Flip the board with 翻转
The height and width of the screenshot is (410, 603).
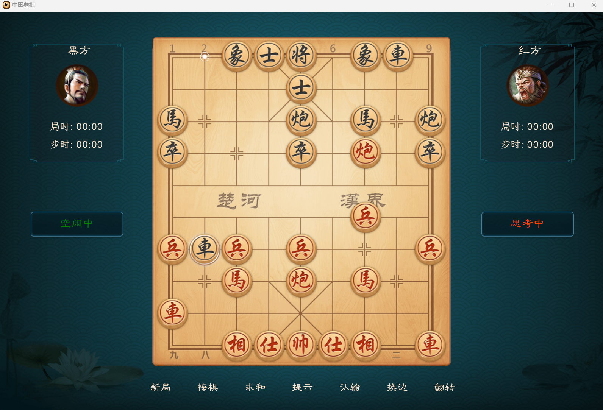444,387
